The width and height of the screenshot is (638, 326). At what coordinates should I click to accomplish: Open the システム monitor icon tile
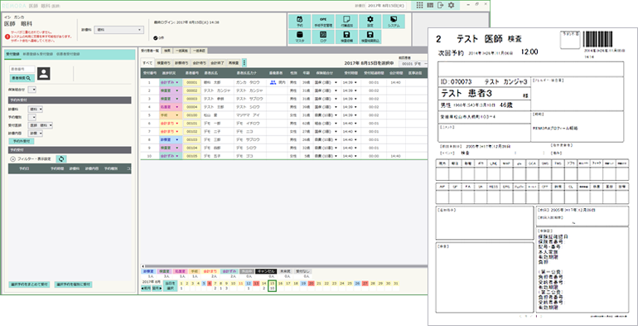pos(394,22)
